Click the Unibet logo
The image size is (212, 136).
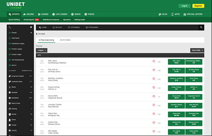pyautogui.click(x=16, y=5)
